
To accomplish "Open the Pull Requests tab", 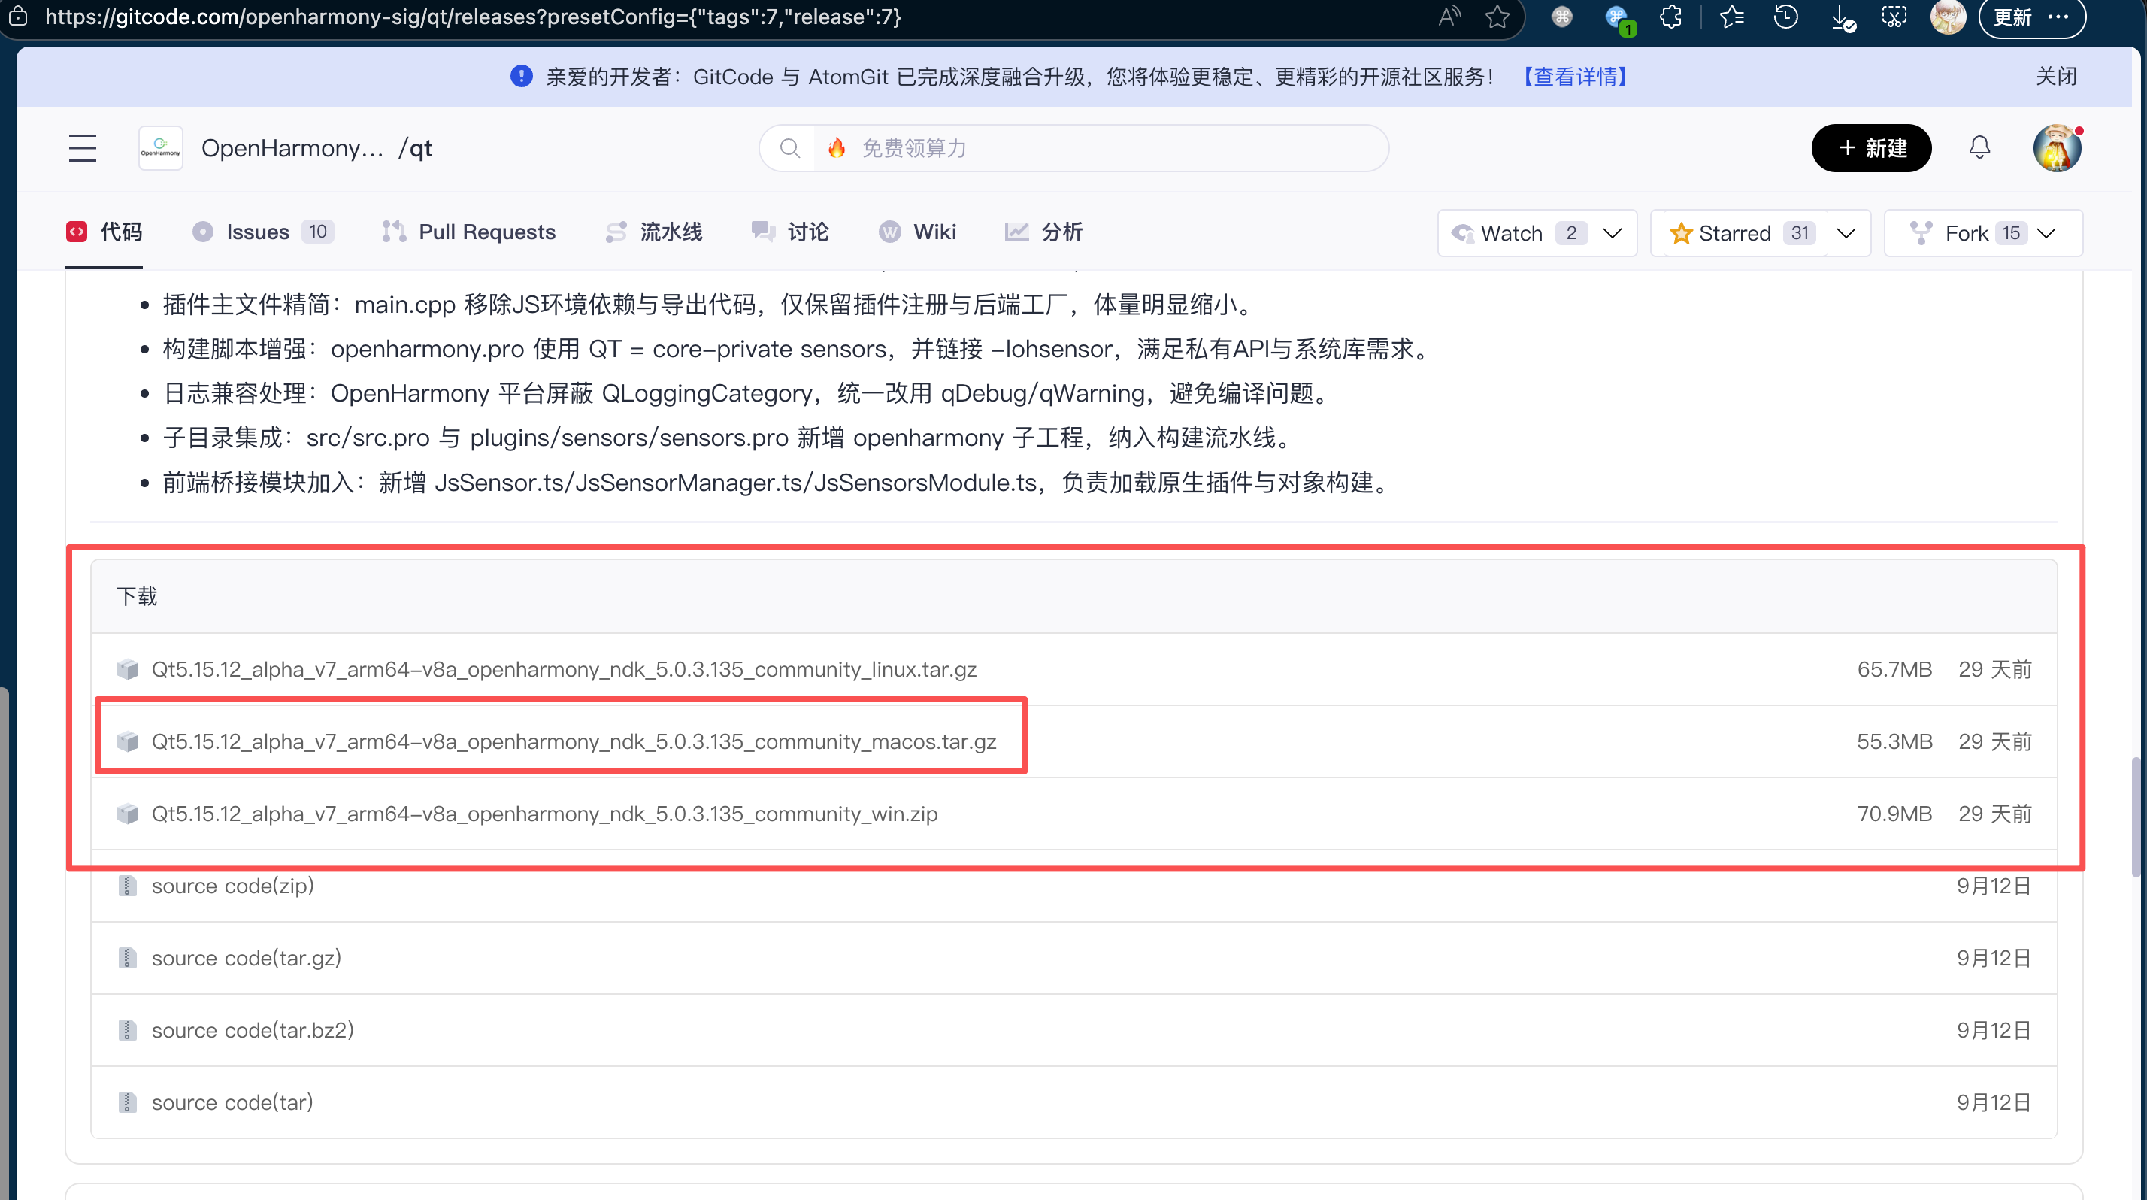I will (486, 232).
